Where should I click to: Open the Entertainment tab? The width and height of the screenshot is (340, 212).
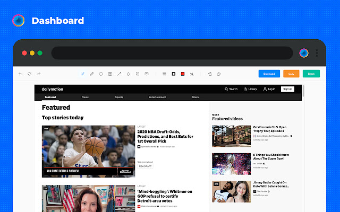tap(157, 97)
